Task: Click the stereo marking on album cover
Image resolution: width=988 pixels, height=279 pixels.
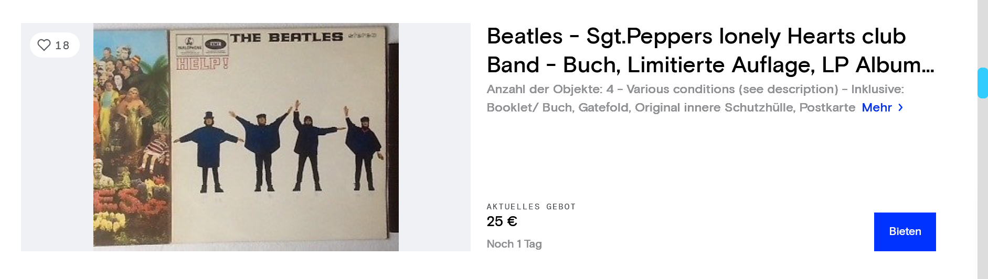Action: (x=363, y=36)
